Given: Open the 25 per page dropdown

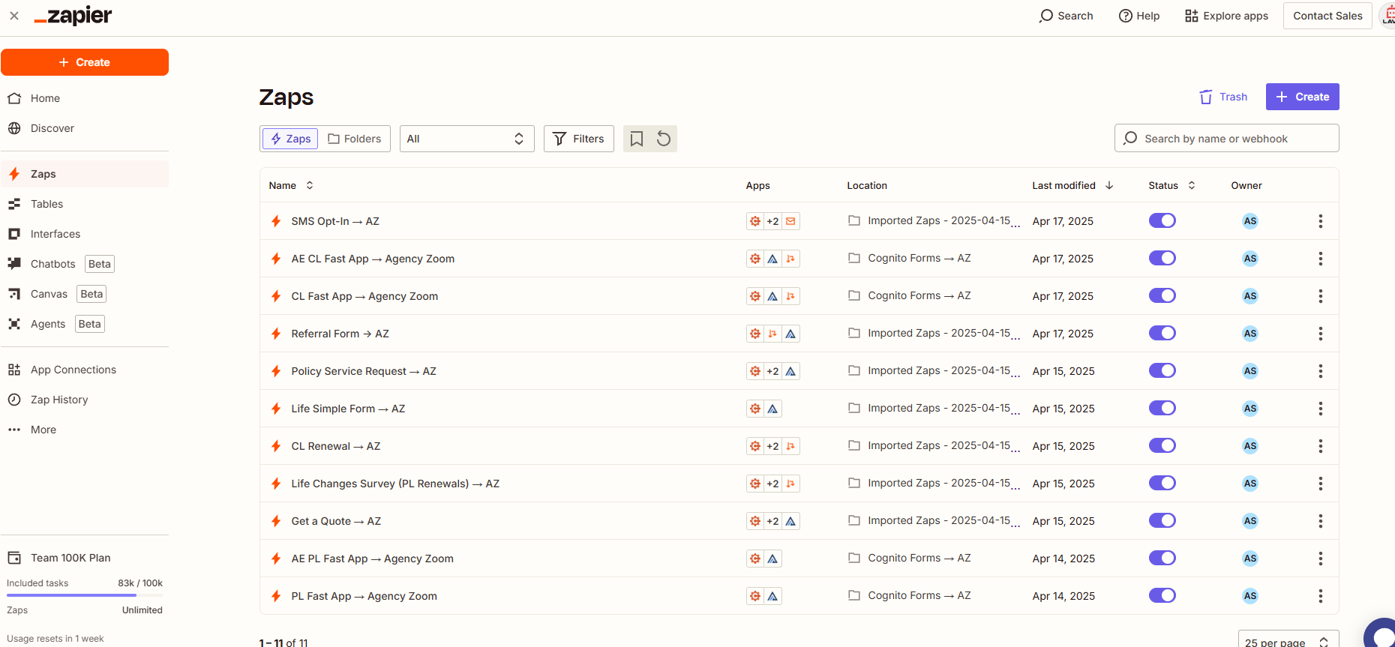Looking at the screenshot, I should pyautogui.click(x=1288, y=639).
